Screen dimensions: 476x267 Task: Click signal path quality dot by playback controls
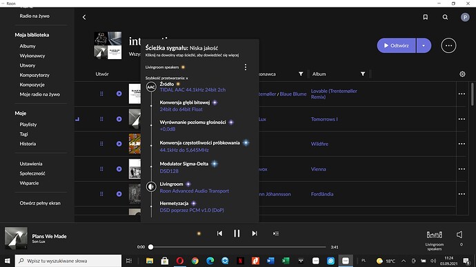(199, 233)
